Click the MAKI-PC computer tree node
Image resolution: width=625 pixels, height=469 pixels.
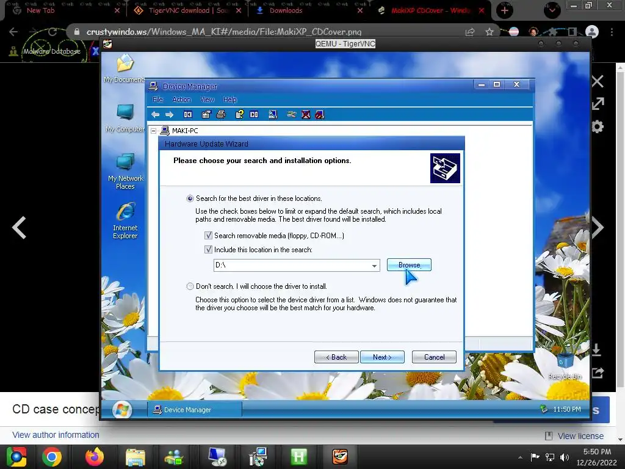pyautogui.click(x=185, y=131)
